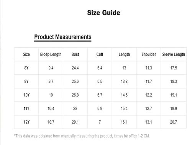Screen dimensions: 187x145
Task: Click the Size Guide heading
Action: pos(103,13)
